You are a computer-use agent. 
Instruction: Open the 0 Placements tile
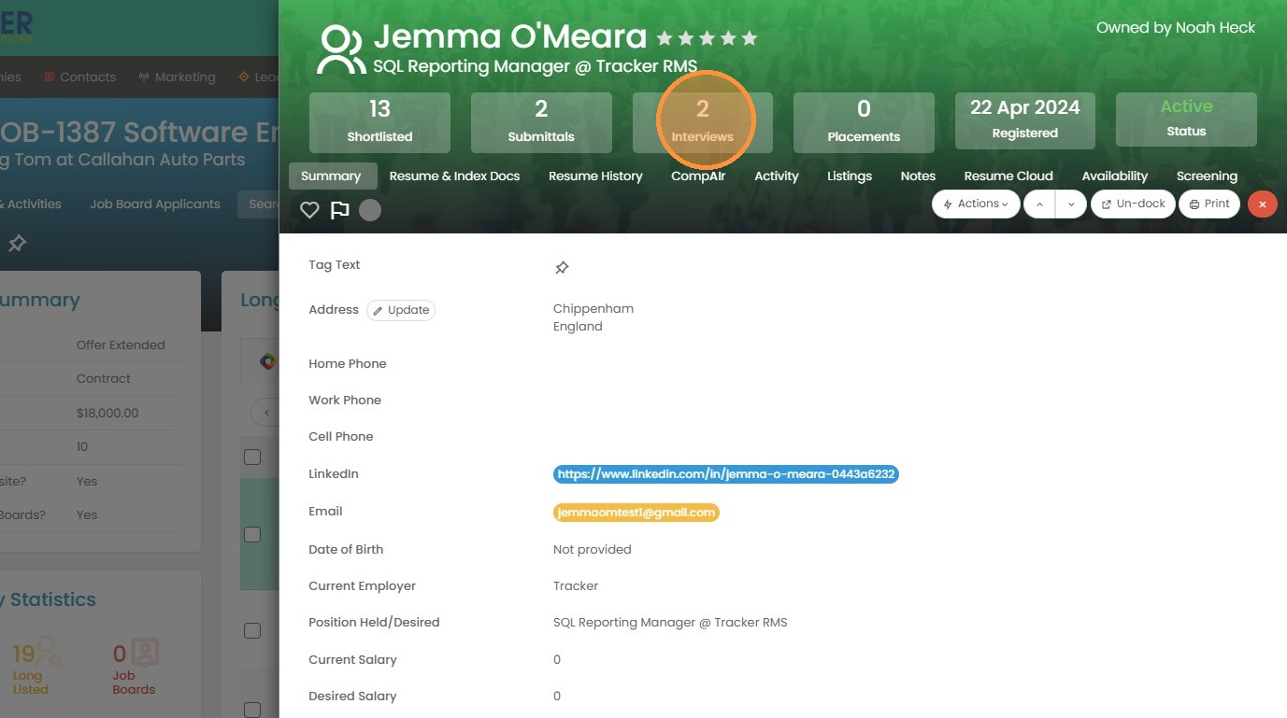tap(864, 122)
